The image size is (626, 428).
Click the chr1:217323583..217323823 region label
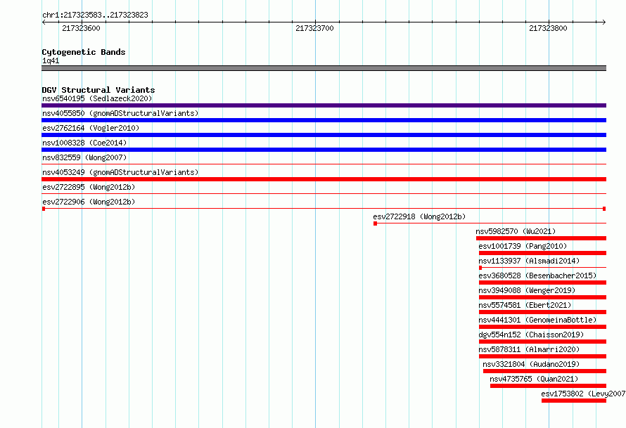[x=95, y=15]
